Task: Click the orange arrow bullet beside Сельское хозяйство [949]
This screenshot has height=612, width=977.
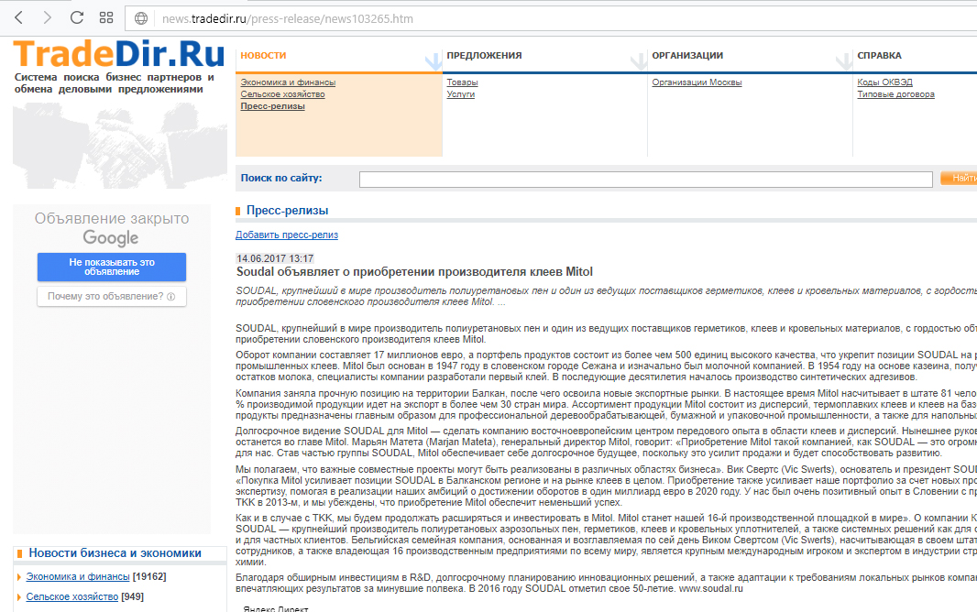Action: pyautogui.click(x=19, y=597)
